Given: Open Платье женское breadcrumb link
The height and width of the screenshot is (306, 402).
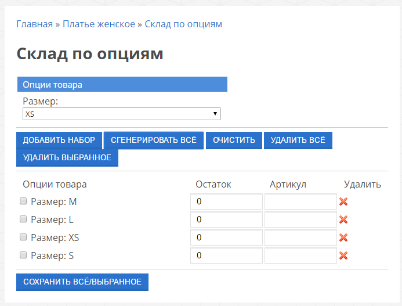Looking at the screenshot, I should click(99, 24).
